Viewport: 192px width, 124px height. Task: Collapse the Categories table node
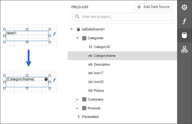(x=78, y=38)
